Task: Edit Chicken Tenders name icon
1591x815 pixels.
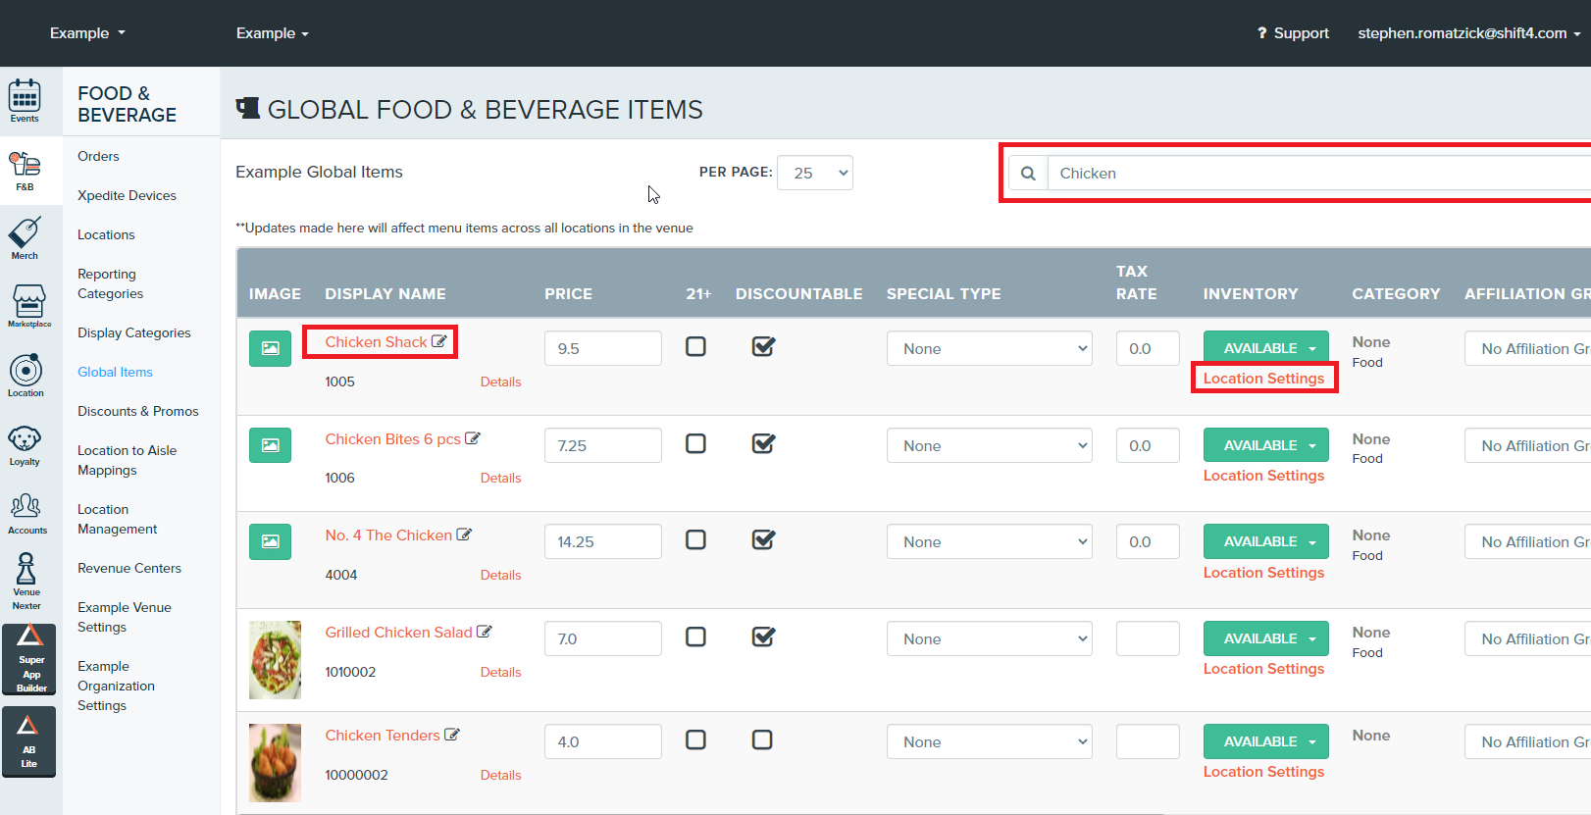Action: [452, 735]
